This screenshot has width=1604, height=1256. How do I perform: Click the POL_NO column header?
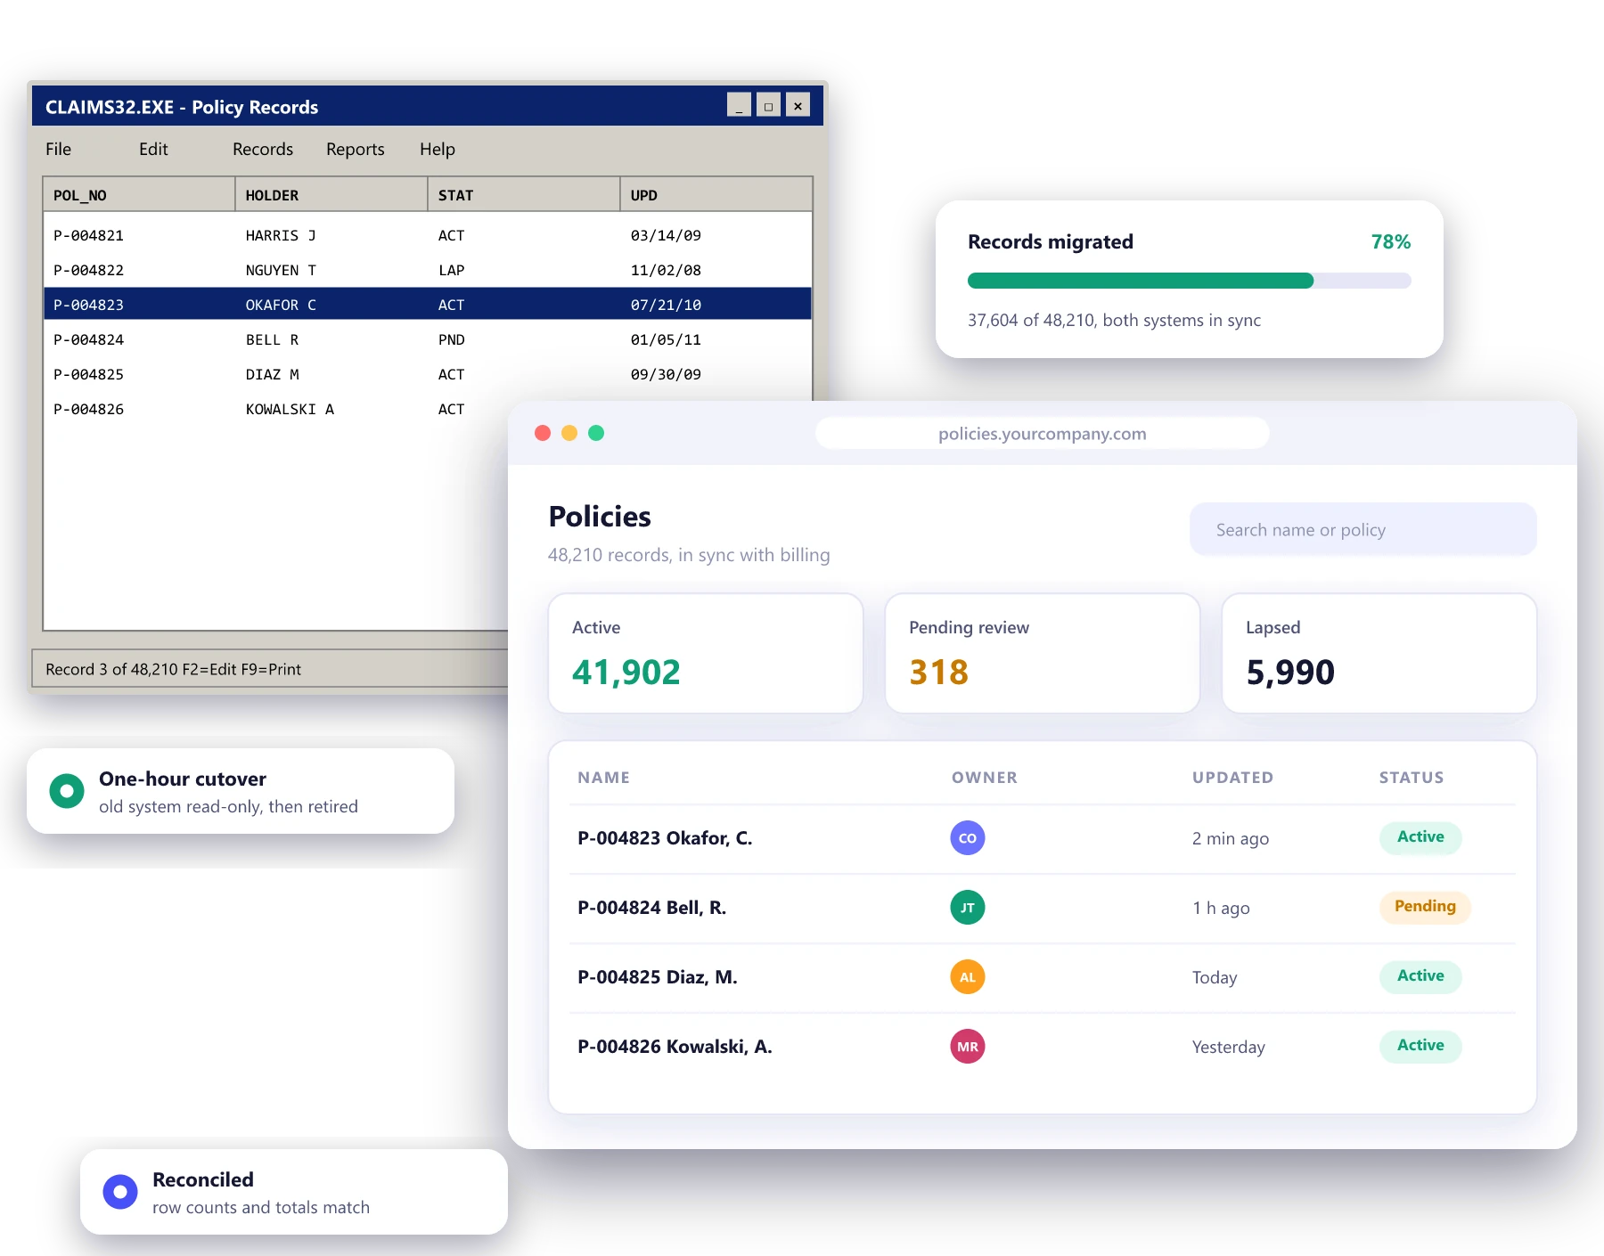(x=139, y=194)
